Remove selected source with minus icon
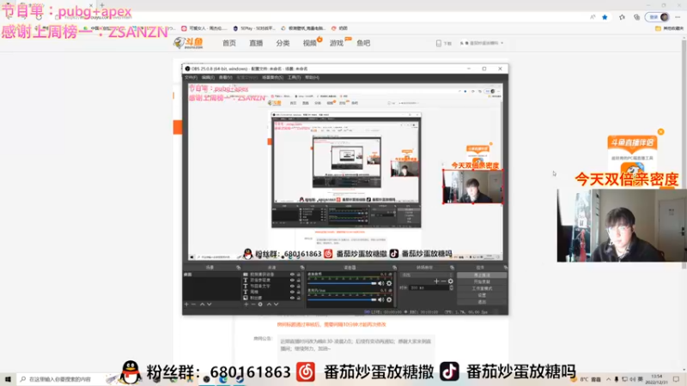687x386 pixels. [253, 305]
